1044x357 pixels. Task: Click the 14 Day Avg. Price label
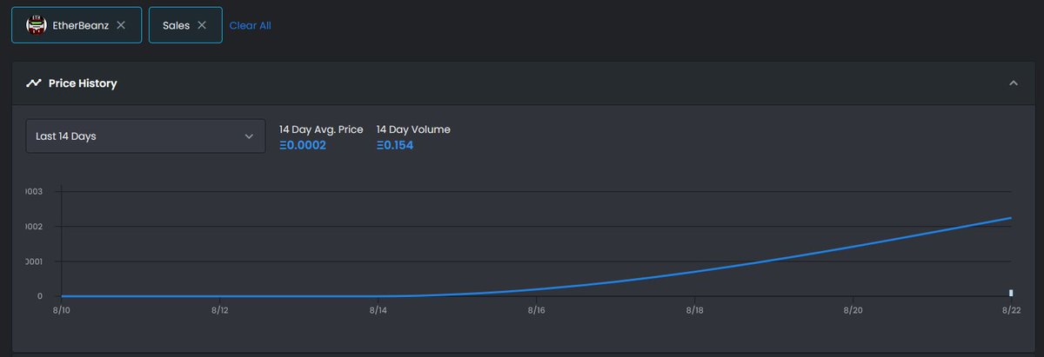click(321, 129)
